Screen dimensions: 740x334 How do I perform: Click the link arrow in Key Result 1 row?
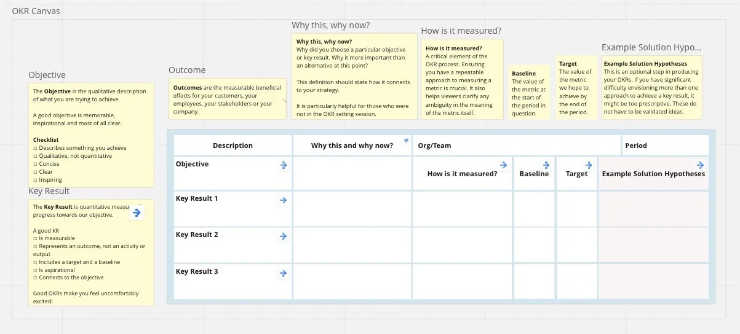point(284,200)
